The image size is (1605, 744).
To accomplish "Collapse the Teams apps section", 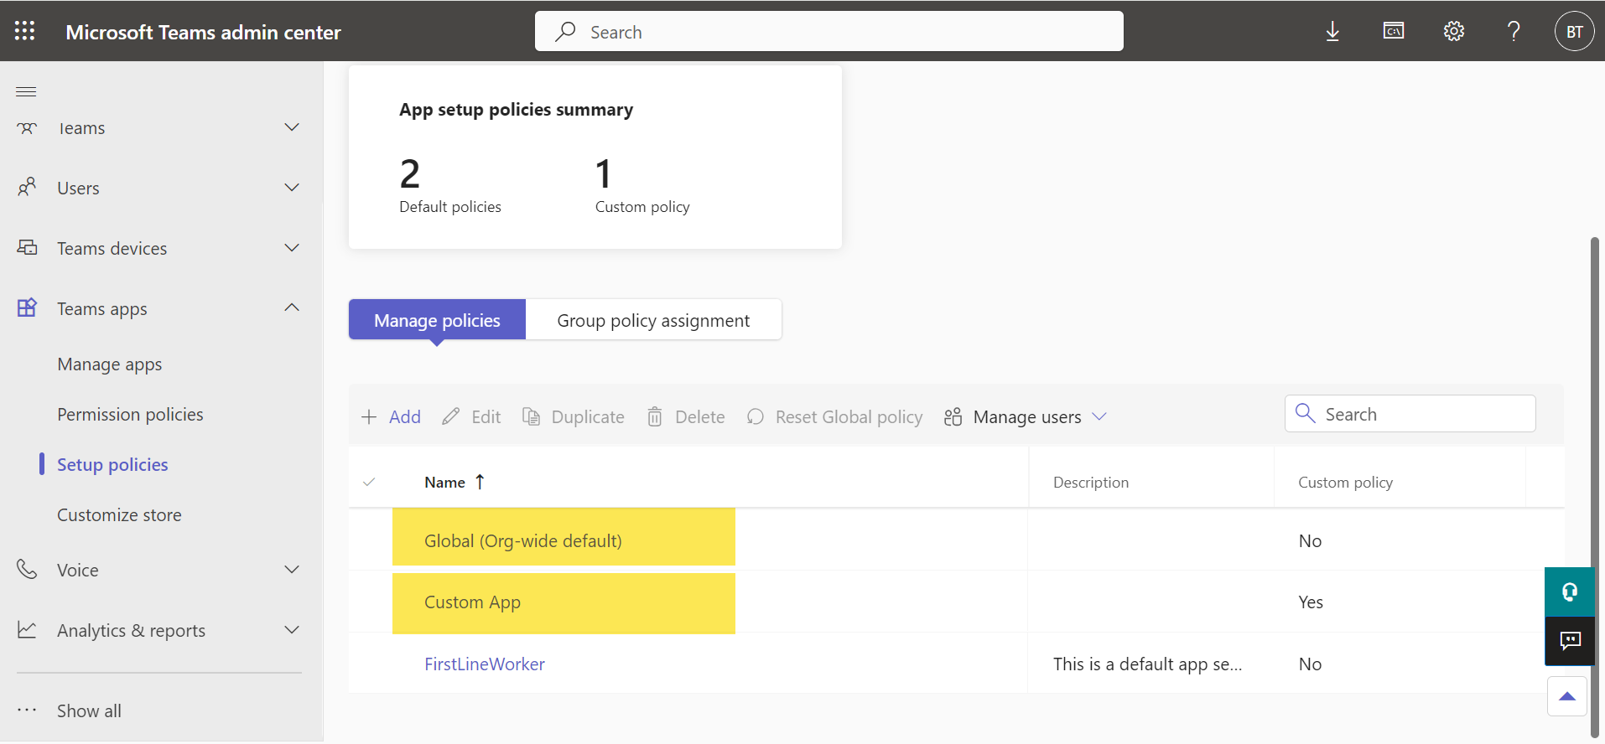I will pos(292,307).
